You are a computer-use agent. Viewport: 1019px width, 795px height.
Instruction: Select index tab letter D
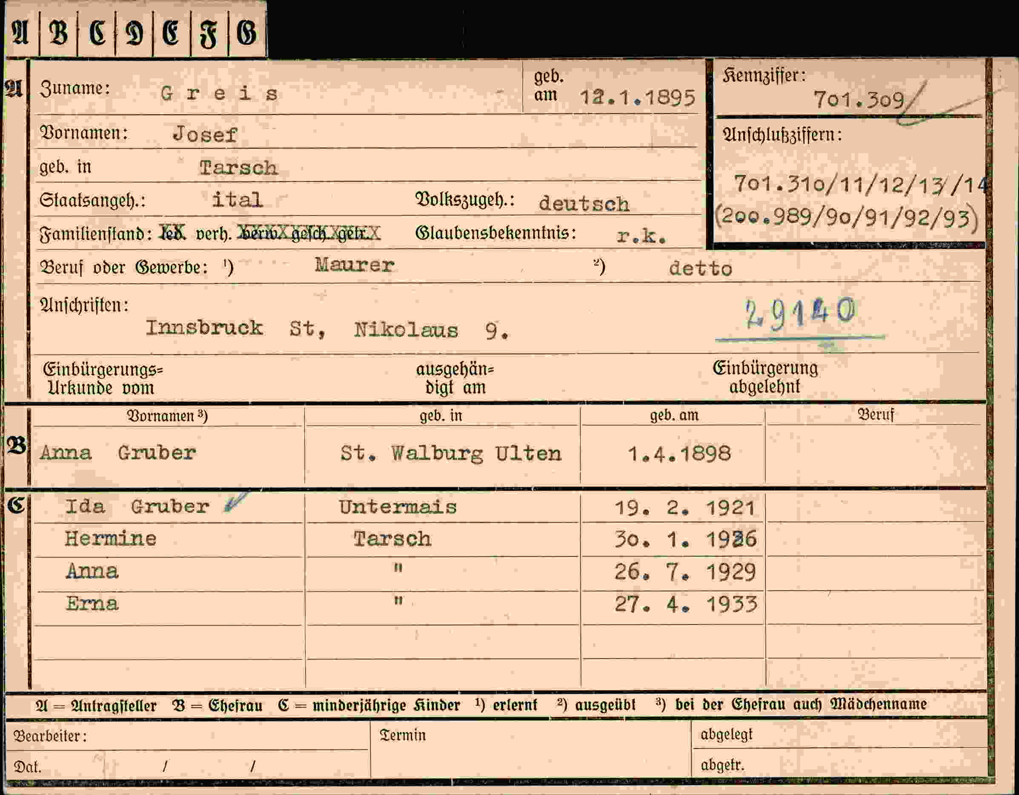[x=135, y=34]
